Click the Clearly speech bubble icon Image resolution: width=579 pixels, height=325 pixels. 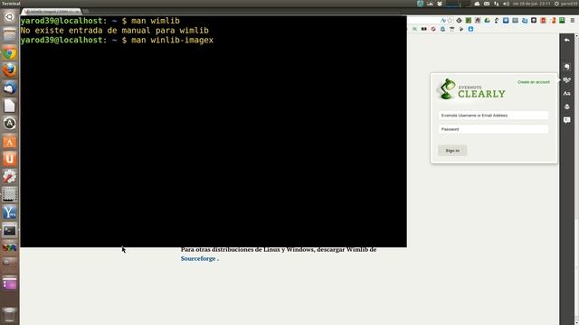567,120
